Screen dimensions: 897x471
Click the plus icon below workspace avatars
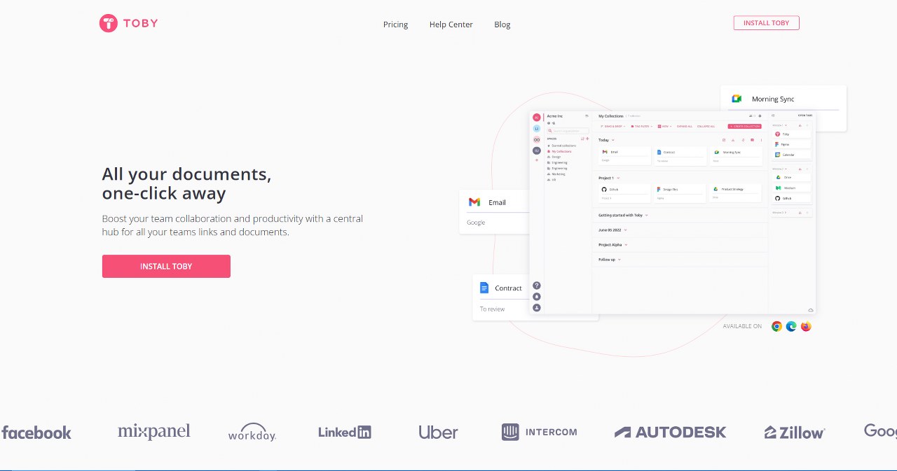point(537,160)
